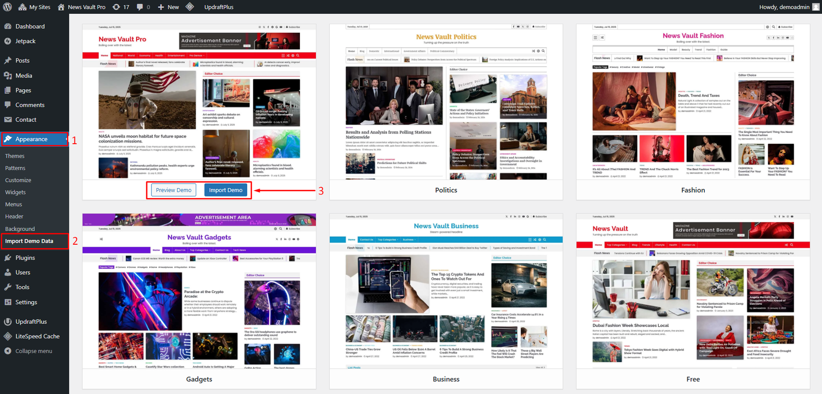Click the Business demo title

click(x=446, y=379)
